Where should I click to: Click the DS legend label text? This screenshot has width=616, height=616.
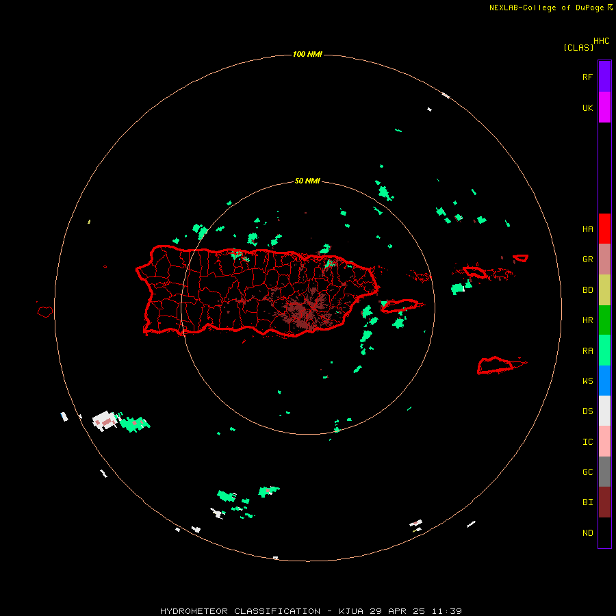coord(587,411)
